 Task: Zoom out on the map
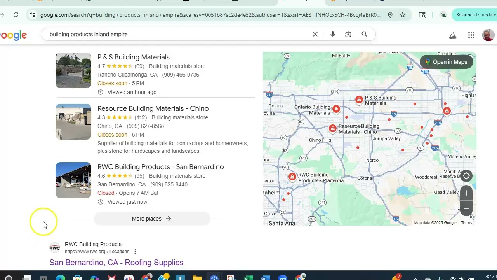click(x=466, y=209)
